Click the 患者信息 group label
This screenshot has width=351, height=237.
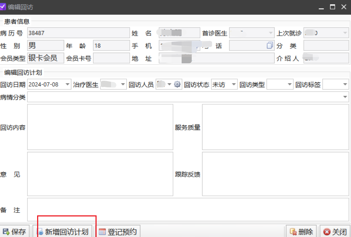pyautogui.click(x=17, y=21)
